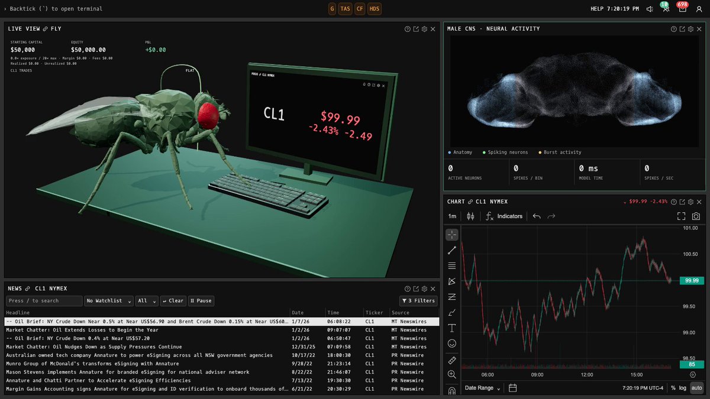Change the 1m chart interval
This screenshot has height=399, width=710.
pos(452,216)
